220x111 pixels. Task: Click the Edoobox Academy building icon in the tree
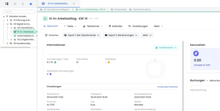pos(7,17)
